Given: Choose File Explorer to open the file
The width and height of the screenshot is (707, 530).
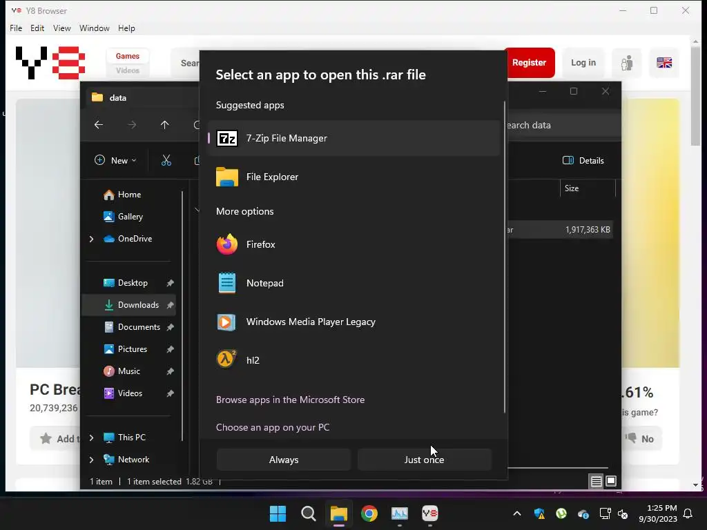Looking at the screenshot, I should point(354,177).
